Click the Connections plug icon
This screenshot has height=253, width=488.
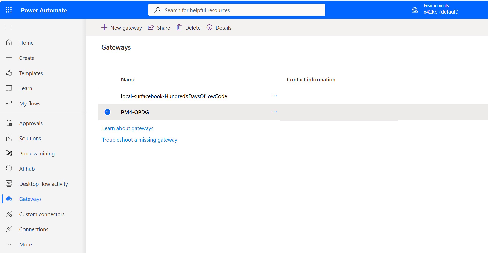tap(9, 229)
